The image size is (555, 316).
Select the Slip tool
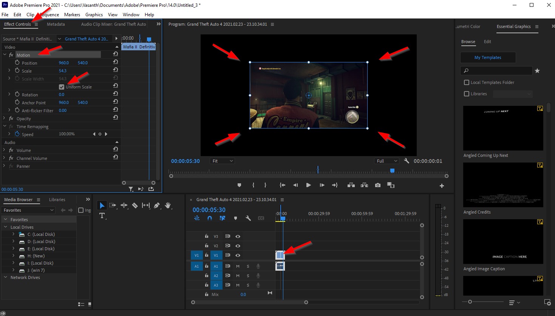point(146,205)
